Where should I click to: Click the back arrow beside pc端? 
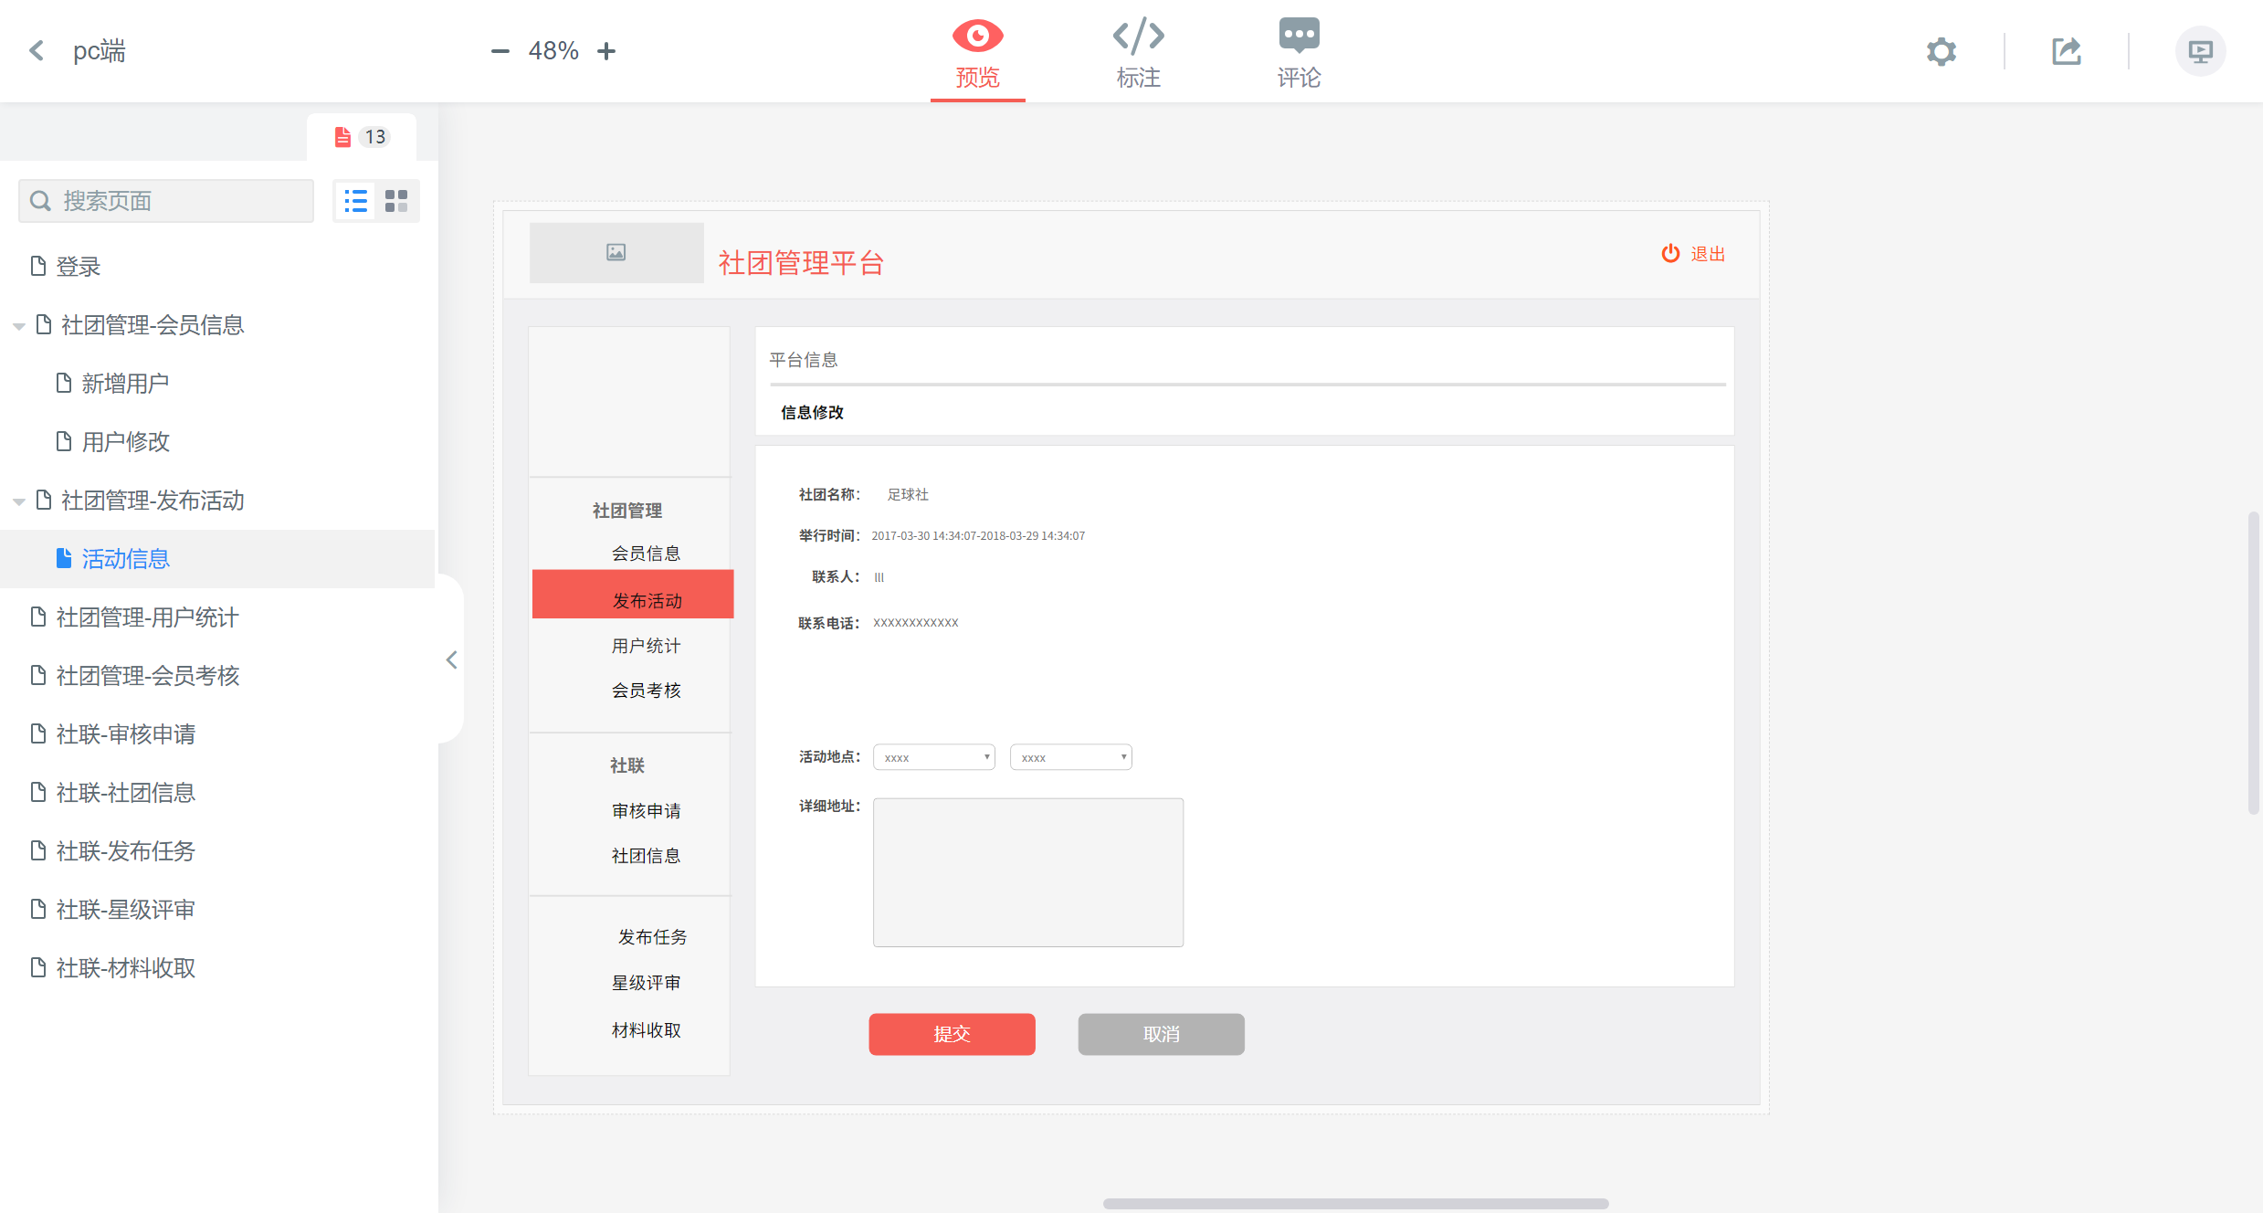tap(36, 50)
